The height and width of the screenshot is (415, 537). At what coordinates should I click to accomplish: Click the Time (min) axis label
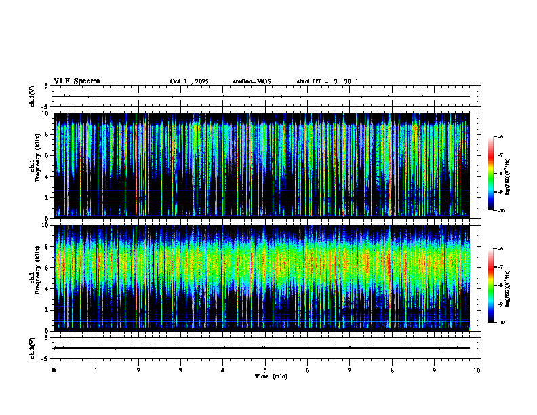(271, 376)
